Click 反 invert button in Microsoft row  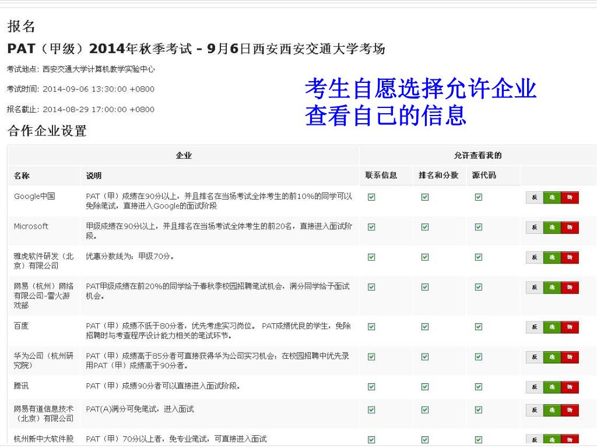point(535,228)
